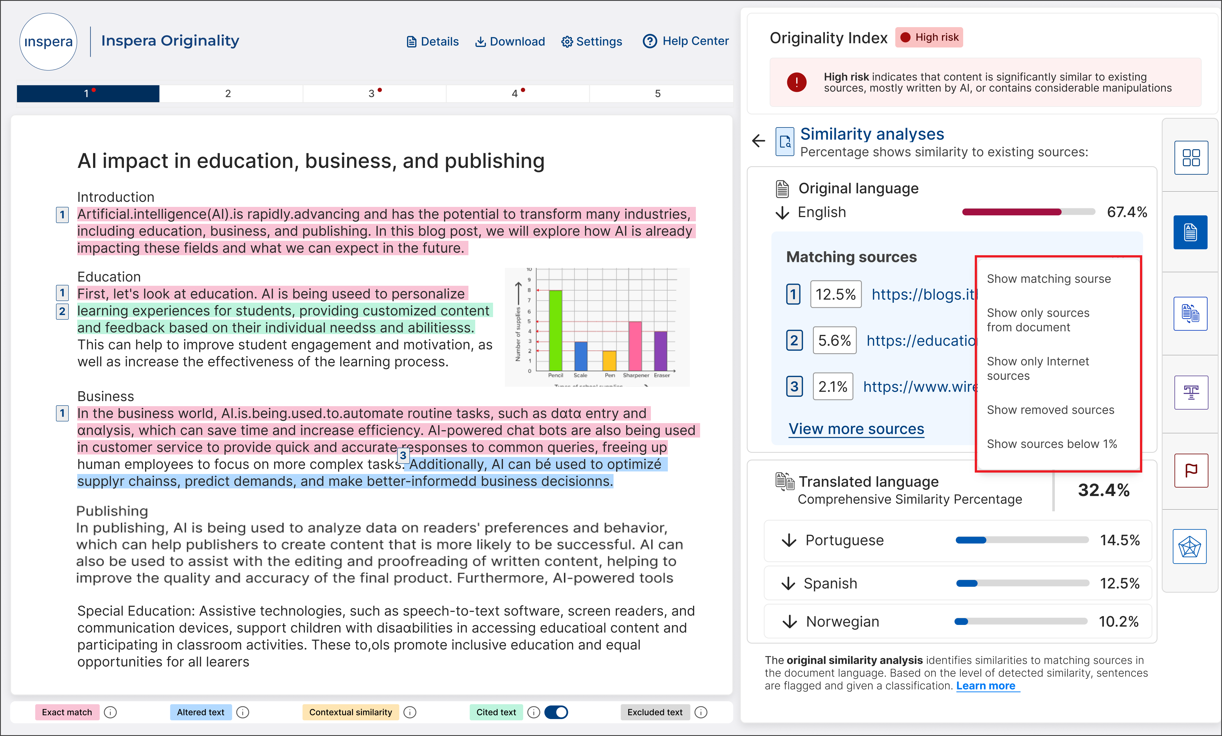Expand the Portuguese similarity row

coord(958,540)
